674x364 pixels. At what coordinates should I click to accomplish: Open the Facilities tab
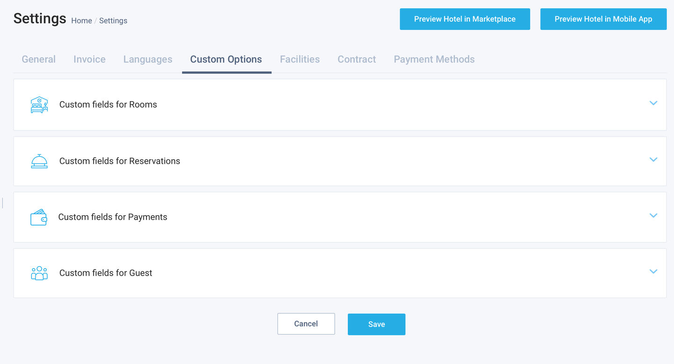[300, 59]
